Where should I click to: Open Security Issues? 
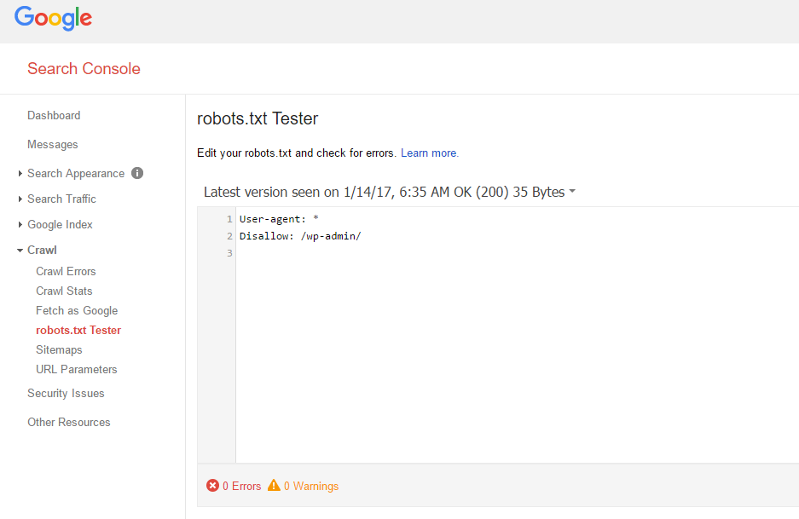click(x=66, y=393)
